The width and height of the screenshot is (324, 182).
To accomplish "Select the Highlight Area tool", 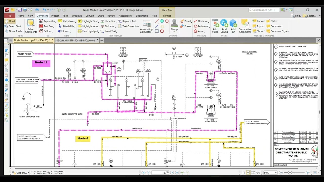I will pyautogui.click(x=88, y=26).
